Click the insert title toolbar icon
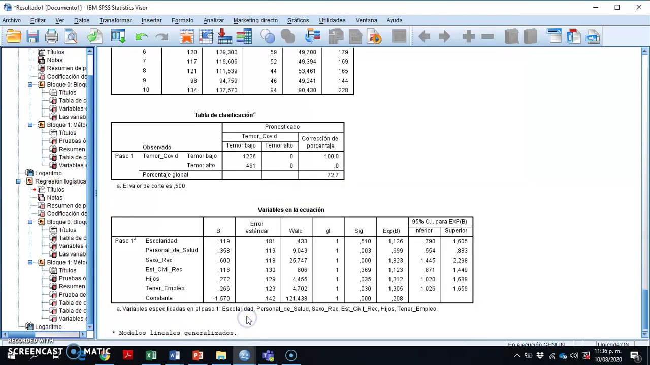650x365 pixels. coord(574,36)
